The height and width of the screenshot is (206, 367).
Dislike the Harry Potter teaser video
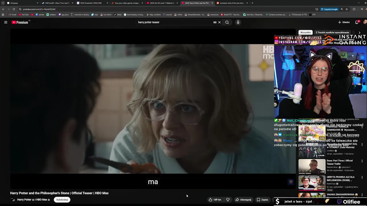pyautogui.click(x=228, y=200)
